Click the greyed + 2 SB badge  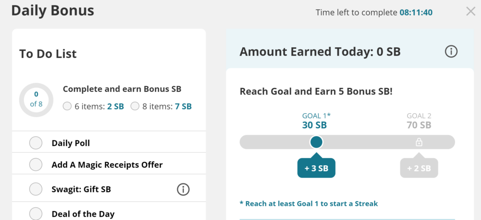(419, 168)
